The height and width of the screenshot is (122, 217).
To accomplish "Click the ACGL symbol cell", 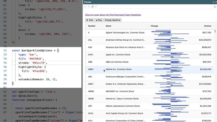I will (x=91, y=113).
